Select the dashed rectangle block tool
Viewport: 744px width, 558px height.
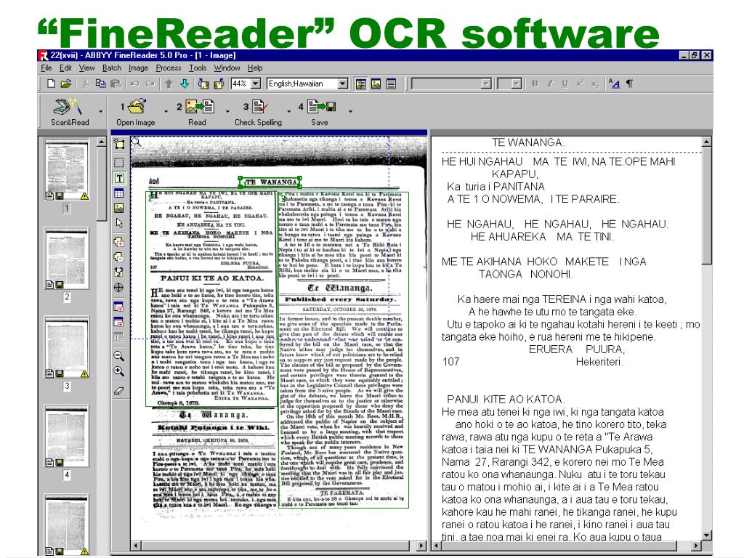(x=119, y=163)
